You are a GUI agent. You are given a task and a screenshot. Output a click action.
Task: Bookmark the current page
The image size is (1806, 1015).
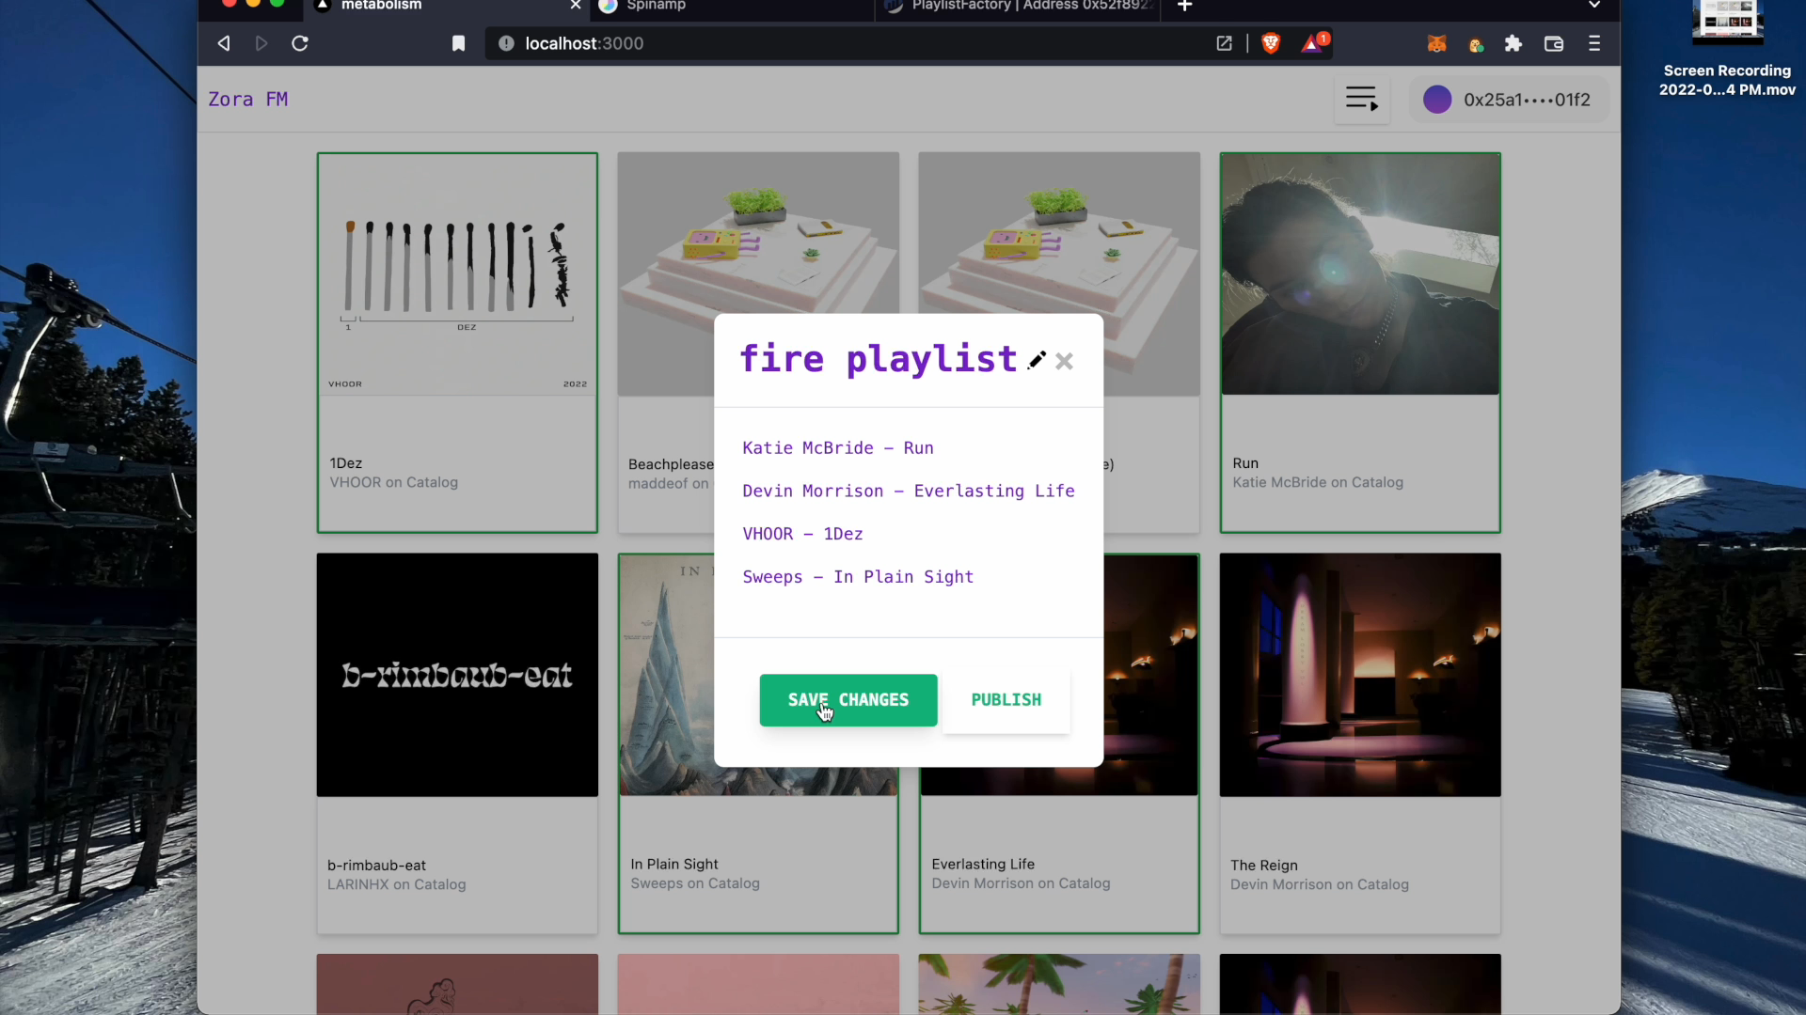coord(458,43)
